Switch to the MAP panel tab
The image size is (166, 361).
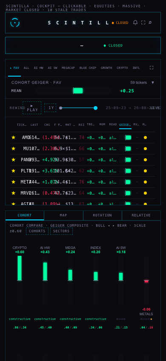tap(63, 215)
